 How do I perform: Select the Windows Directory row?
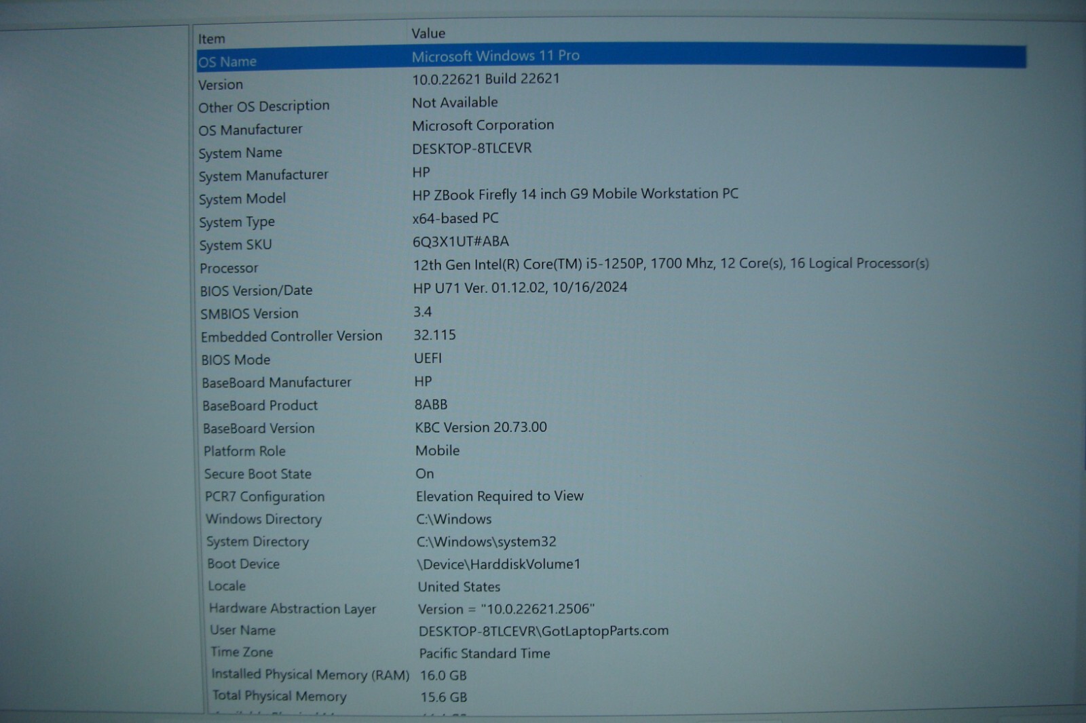264,520
